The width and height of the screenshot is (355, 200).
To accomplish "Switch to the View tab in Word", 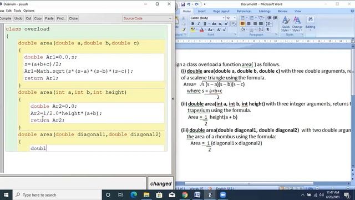I will pyautogui.click(x=298, y=11).
